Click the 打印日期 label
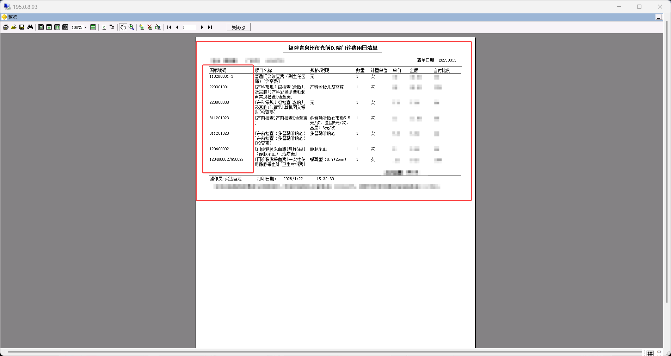Image resolution: width=671 pixels, height=356 pixels. pyautogui.click(x=266, y=179)
